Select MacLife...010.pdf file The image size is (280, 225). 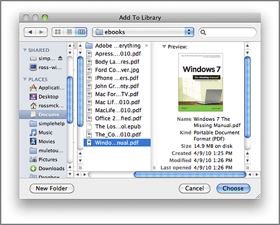click(117, 110)
